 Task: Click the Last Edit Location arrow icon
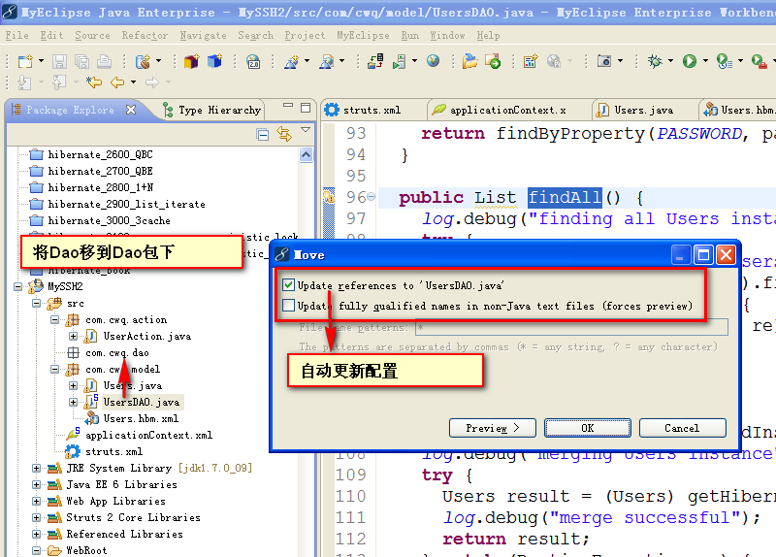coord(93,82)
